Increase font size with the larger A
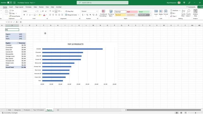The height and width of the screenshot is (114, 203). (x=43, y=11)
